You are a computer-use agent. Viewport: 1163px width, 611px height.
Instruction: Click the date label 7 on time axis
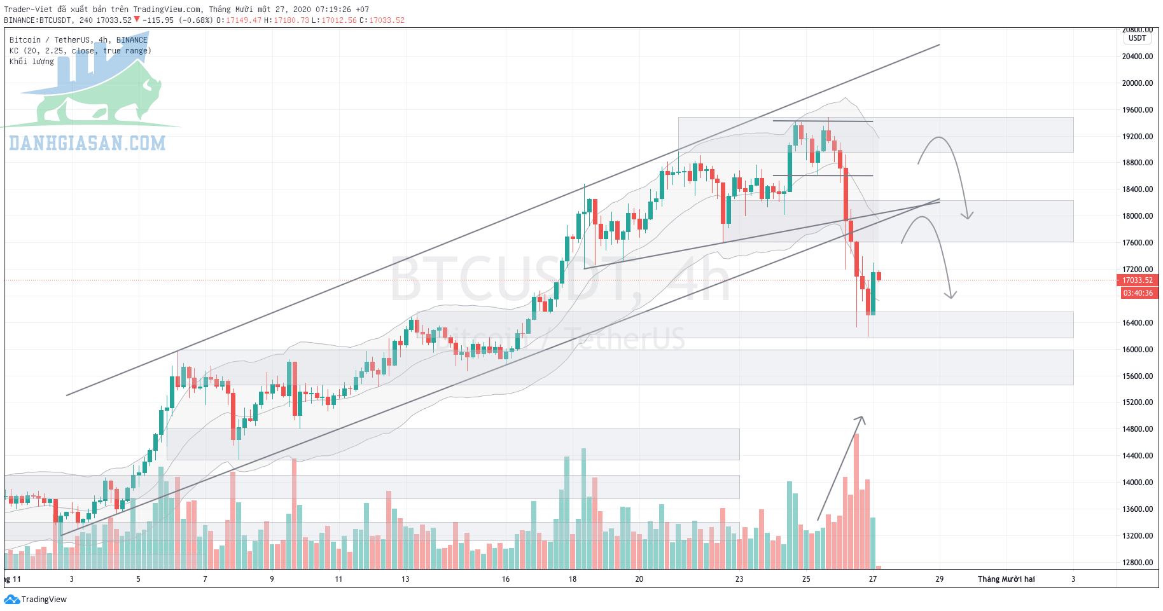(x=205, y=579)
